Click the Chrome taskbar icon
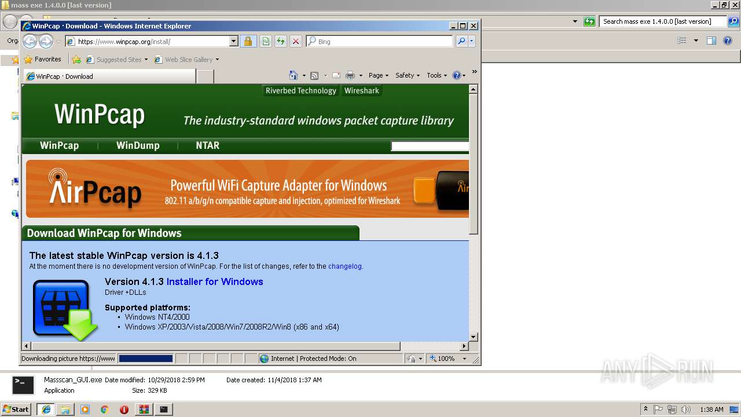 point(104,409)
